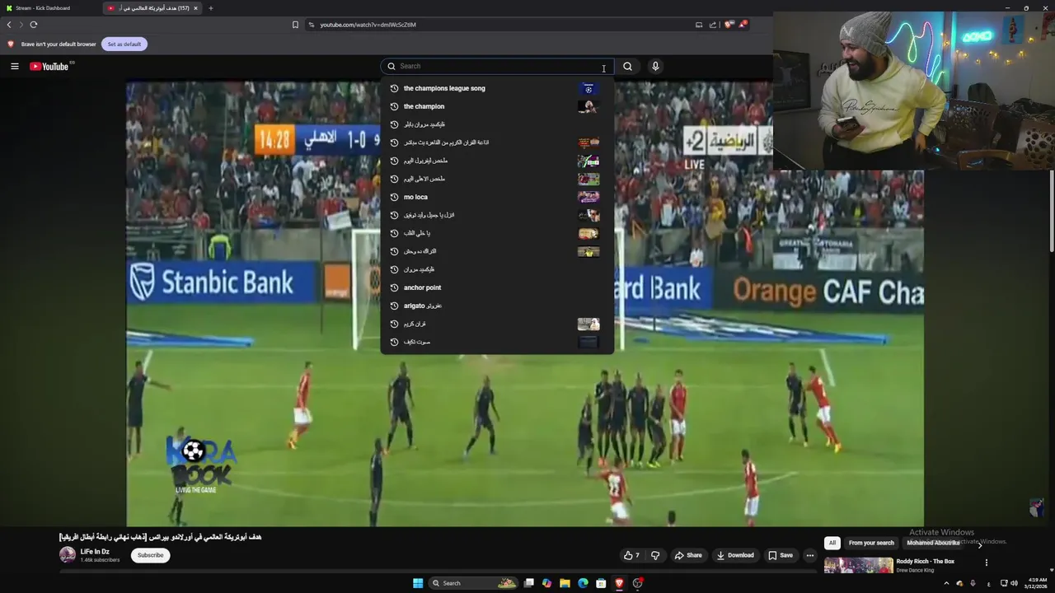Set Brave as the default browser
The image size is (1055, 593).
point(124,44)
